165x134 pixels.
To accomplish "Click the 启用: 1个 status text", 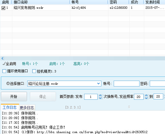I will pos(57,64).
